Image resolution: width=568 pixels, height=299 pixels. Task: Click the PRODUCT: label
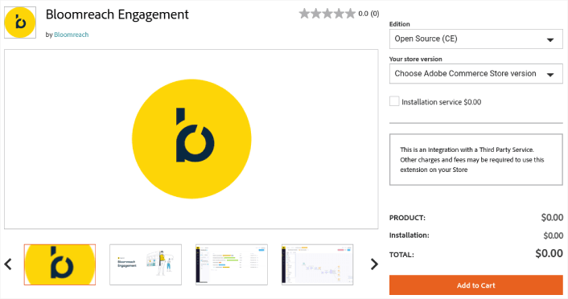pos(407,218)
